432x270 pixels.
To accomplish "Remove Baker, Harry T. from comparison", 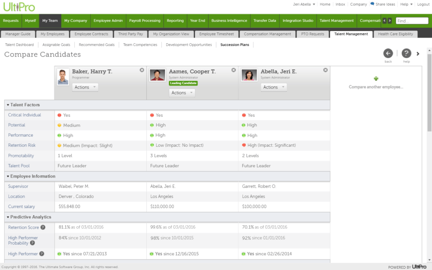I will point(142,70).
